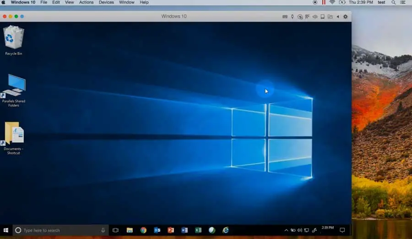The image size is (412, 239).
Task: Launch Google Chrome from the taskbar
Action: click(143, 230)
